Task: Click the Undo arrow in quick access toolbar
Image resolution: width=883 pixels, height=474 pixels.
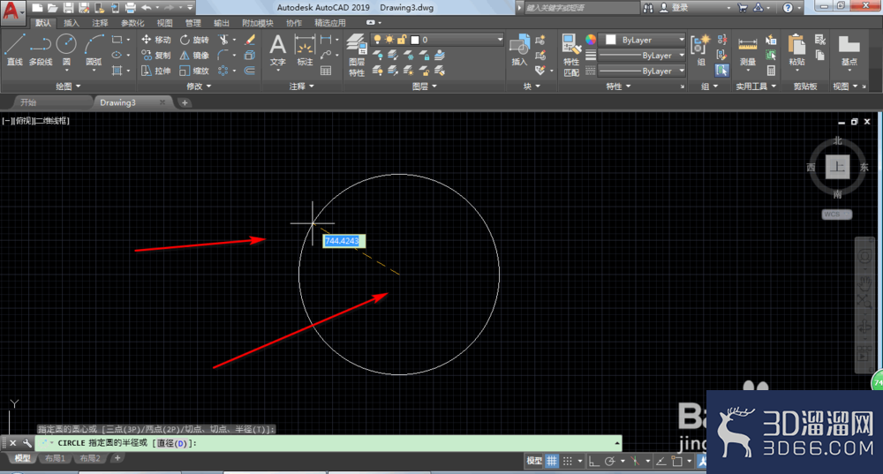Action: pyautogui.click(x=147, y=7)
